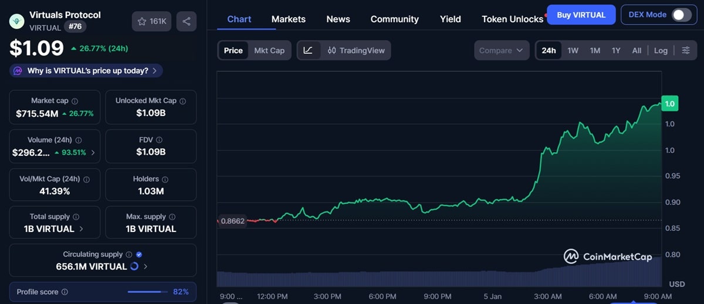The image size is (704, 304).
Task: Open the Compare dropdown
Action: [x=502, y=50]
